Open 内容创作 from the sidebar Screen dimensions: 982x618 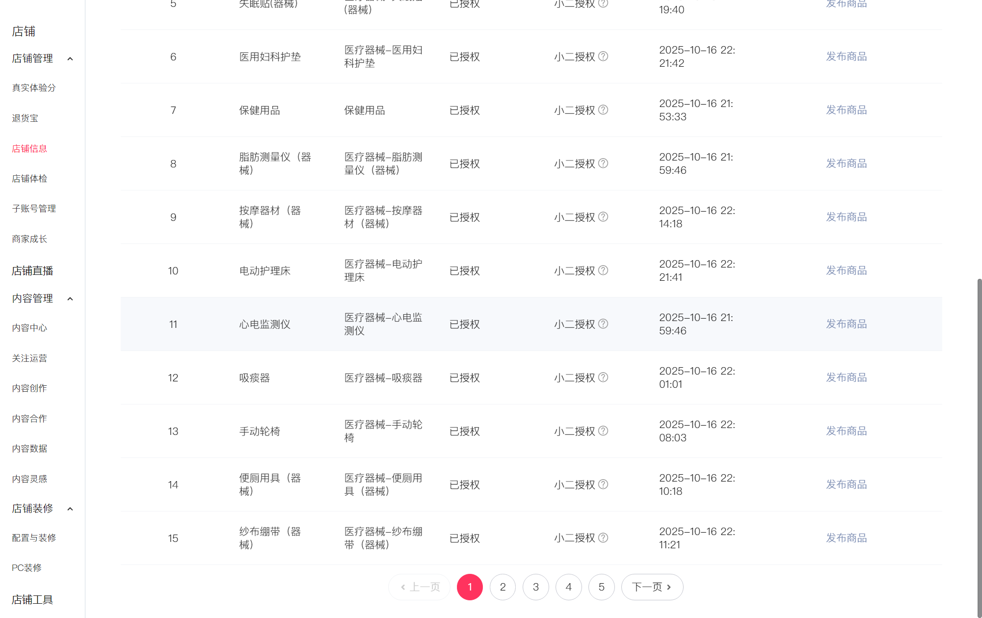coord(29,388)
